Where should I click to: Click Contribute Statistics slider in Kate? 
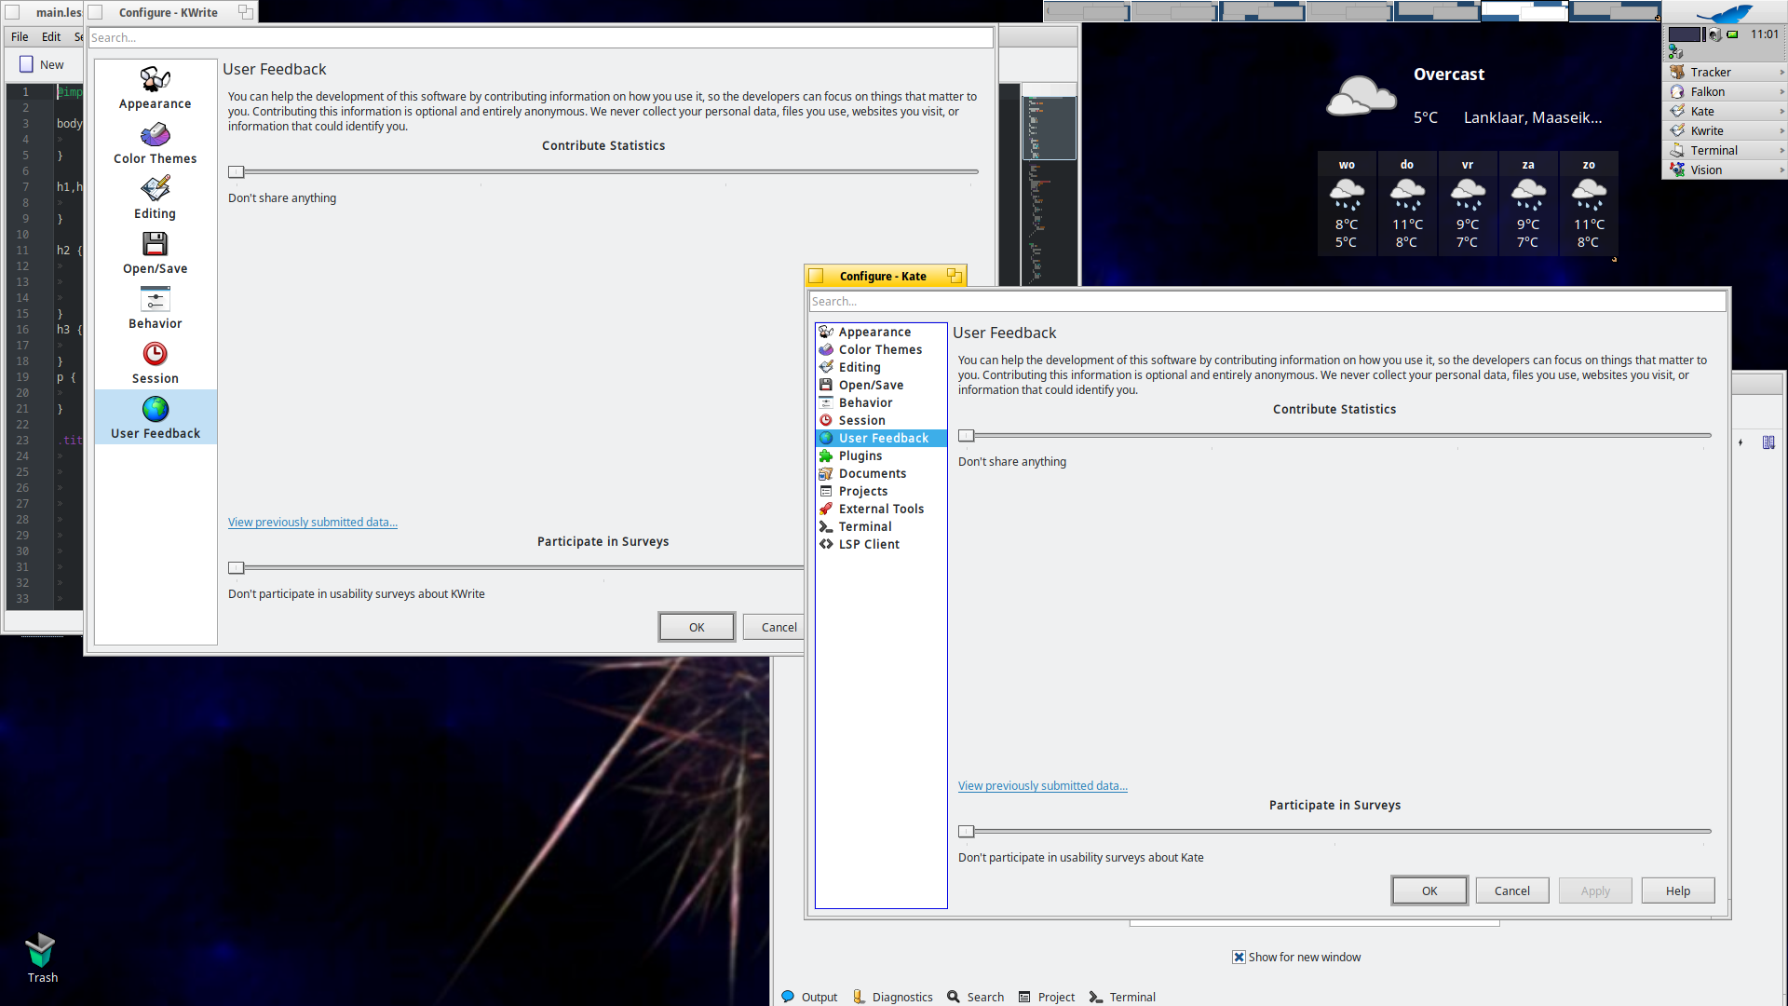(1334, 435)
